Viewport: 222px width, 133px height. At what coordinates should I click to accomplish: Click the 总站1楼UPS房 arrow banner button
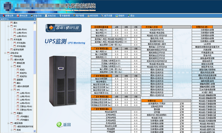[x=63, y=28]
